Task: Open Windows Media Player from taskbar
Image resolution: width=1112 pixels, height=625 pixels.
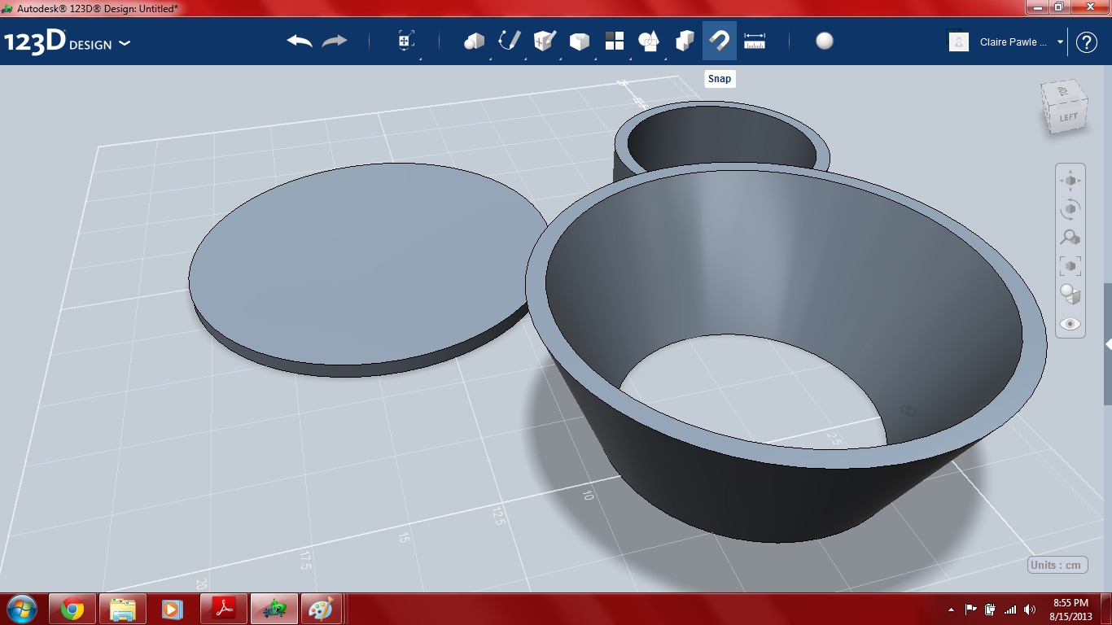Action: [x=172, y=609]
